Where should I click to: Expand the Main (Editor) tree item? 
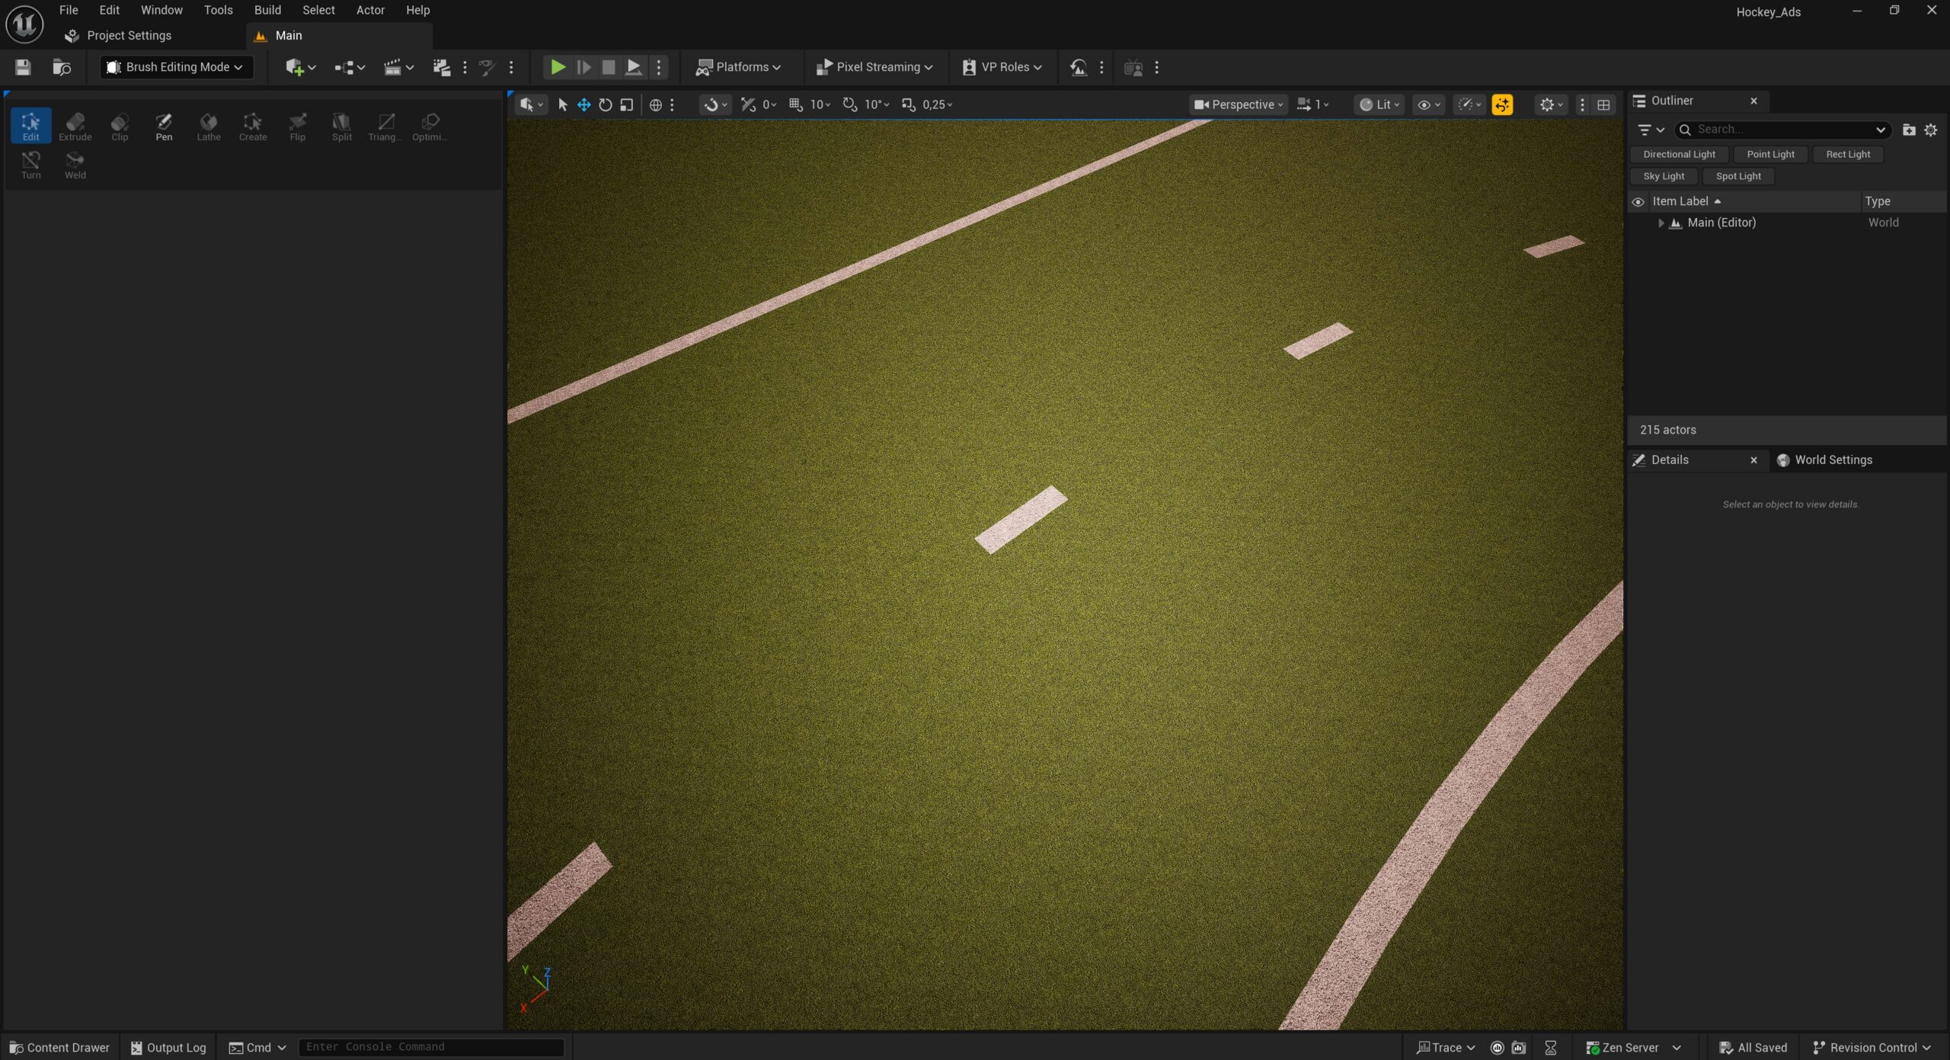1661,223
